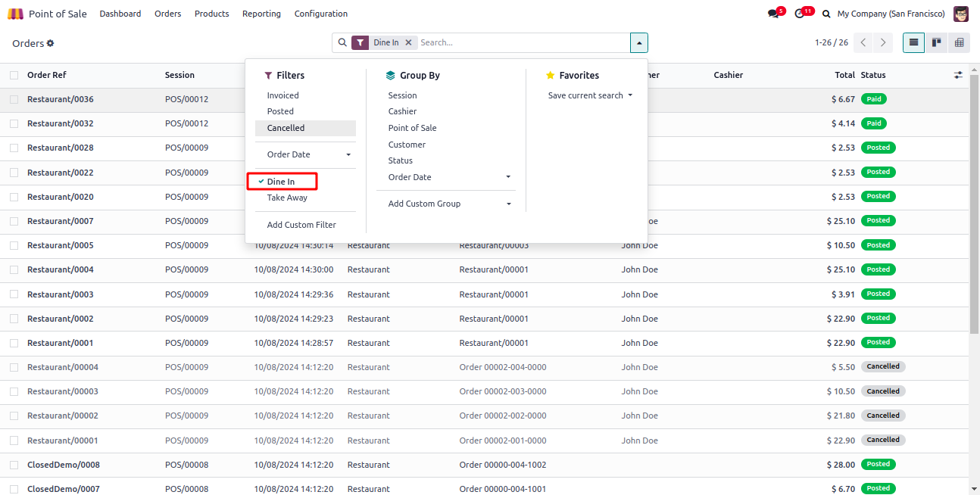The height and width of the screenshot is (495, 980).
Task: Click the vertical scrollbar of the orders list
Action: pos(974,204)
